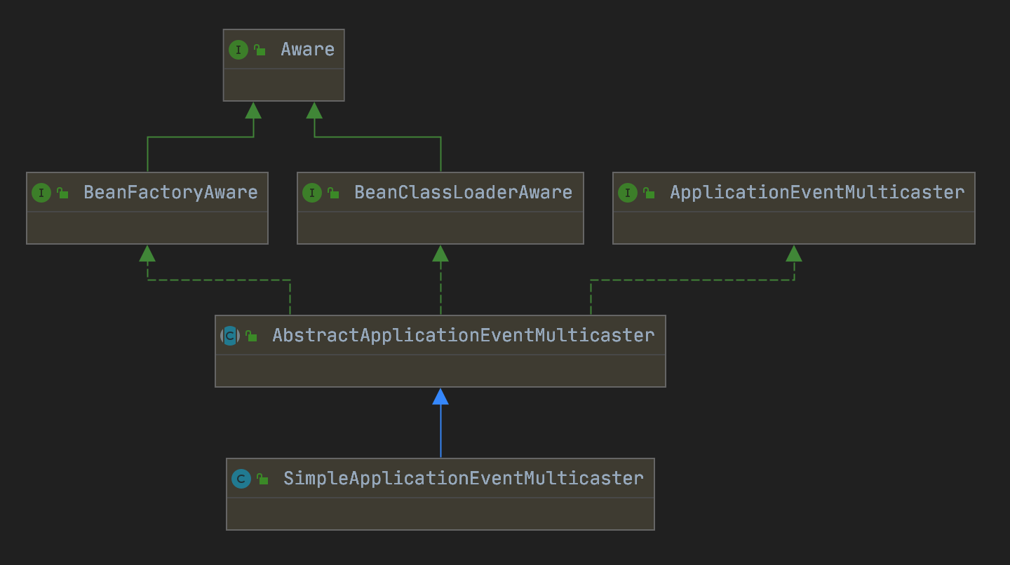
Task: Select the ApplicationEventMulticaster interface name
Action: (817, 193)
